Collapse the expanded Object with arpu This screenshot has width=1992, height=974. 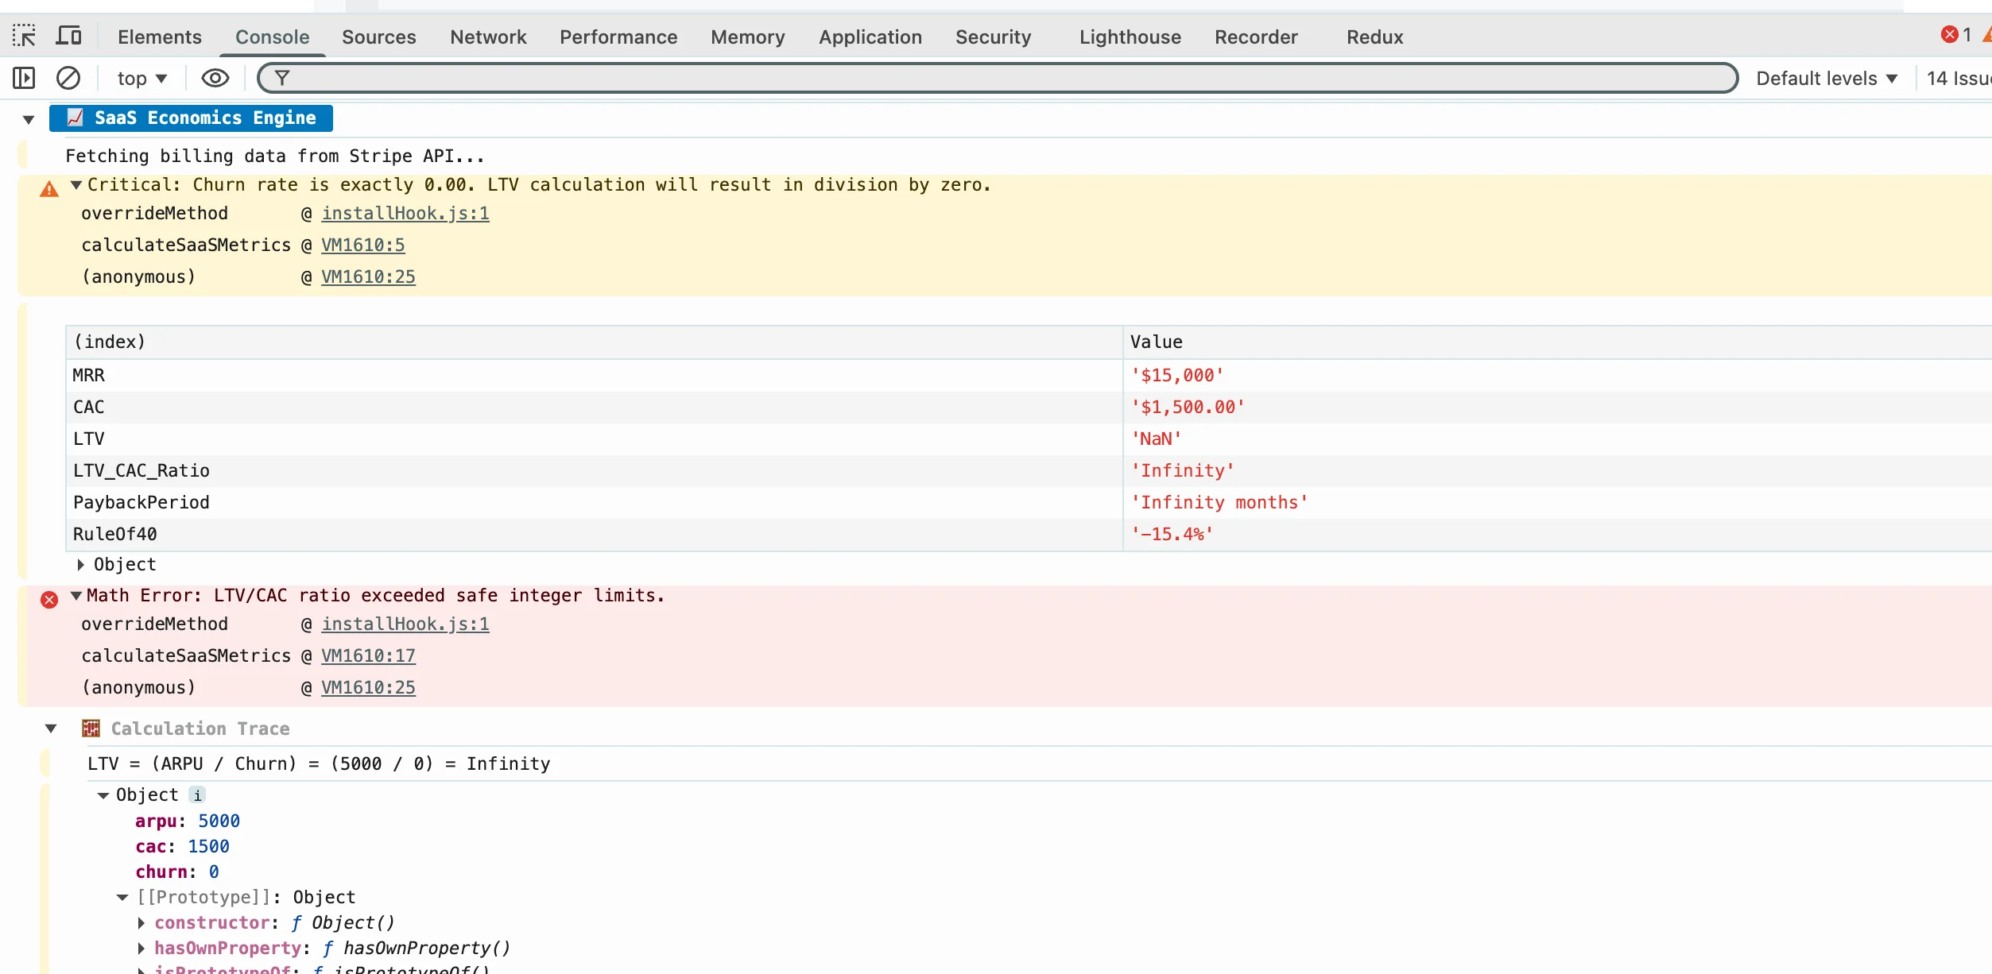point(103,795)
